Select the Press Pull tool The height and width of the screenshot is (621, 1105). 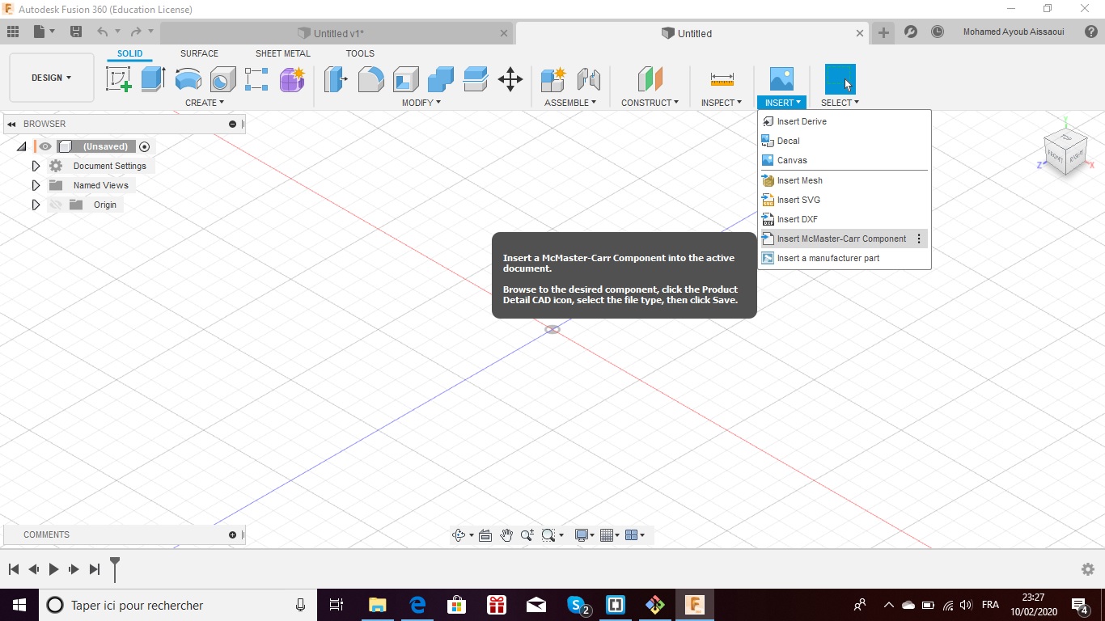336,79
